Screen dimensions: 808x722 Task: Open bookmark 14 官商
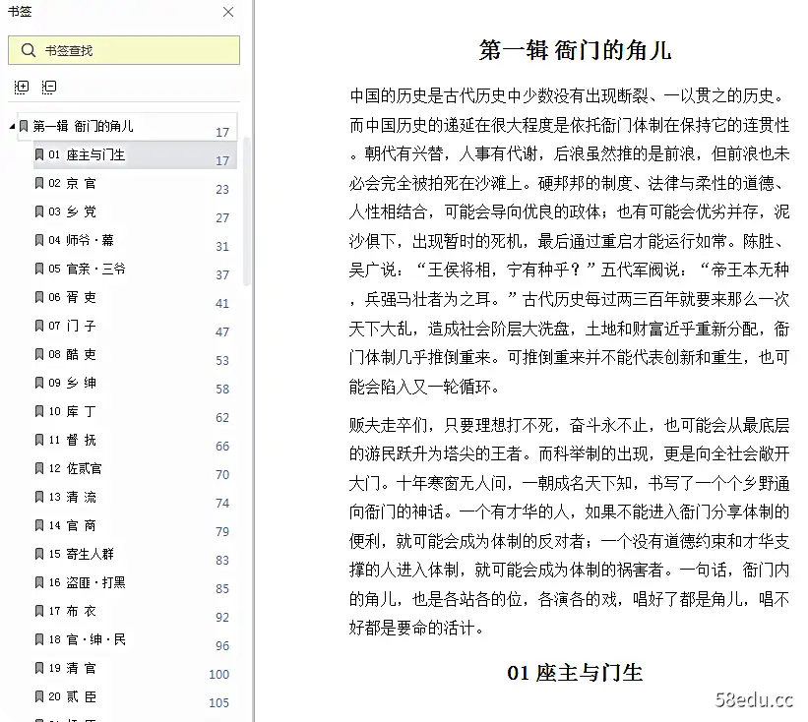135,525
